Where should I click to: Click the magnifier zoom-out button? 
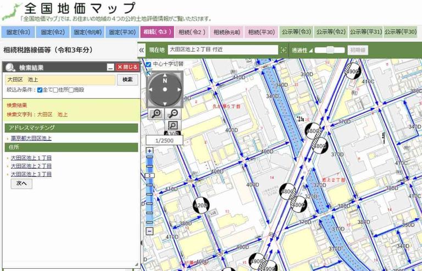tap(173, 114)
